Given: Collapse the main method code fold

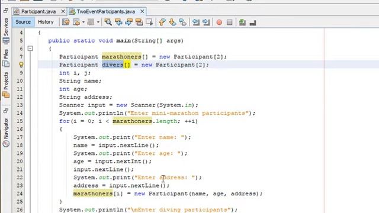Looking at the screenshot, I should pyautogui.click(x=30, y=49).
